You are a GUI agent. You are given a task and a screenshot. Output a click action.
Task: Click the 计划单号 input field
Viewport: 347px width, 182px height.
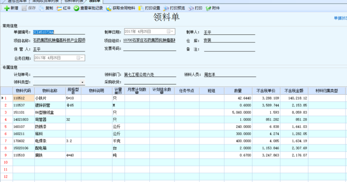[59, 75]
